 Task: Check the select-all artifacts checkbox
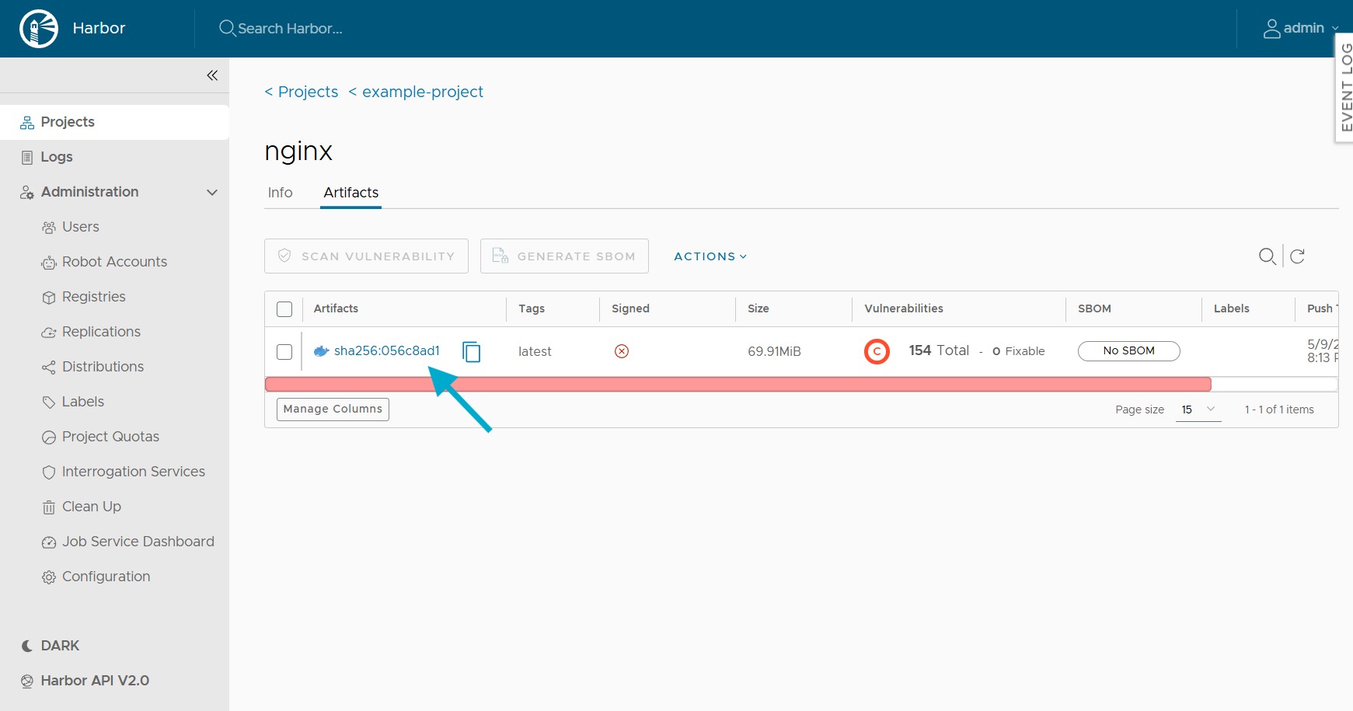click(284, 308)
